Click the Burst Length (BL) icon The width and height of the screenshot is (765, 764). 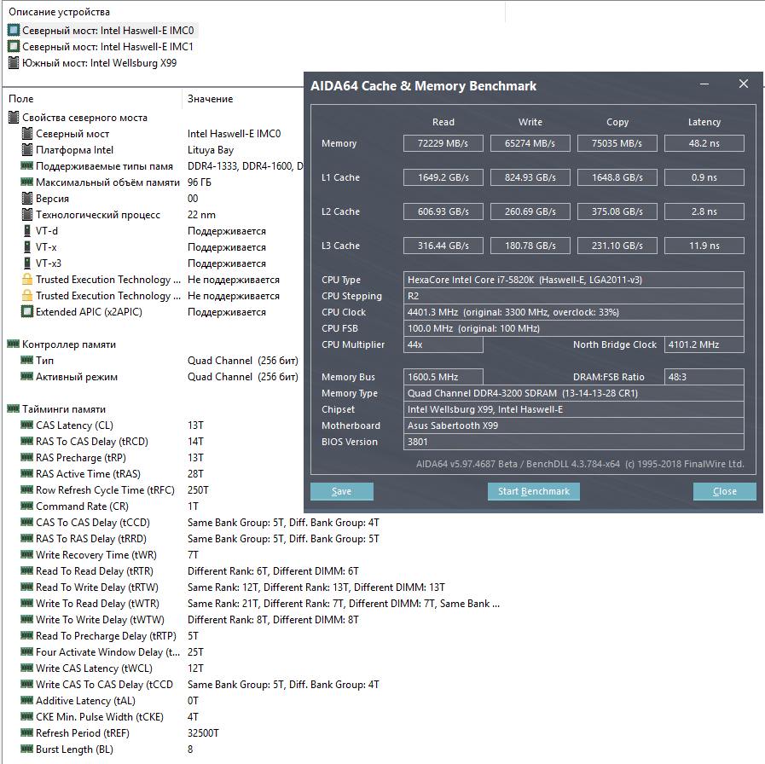click(27, 749)
